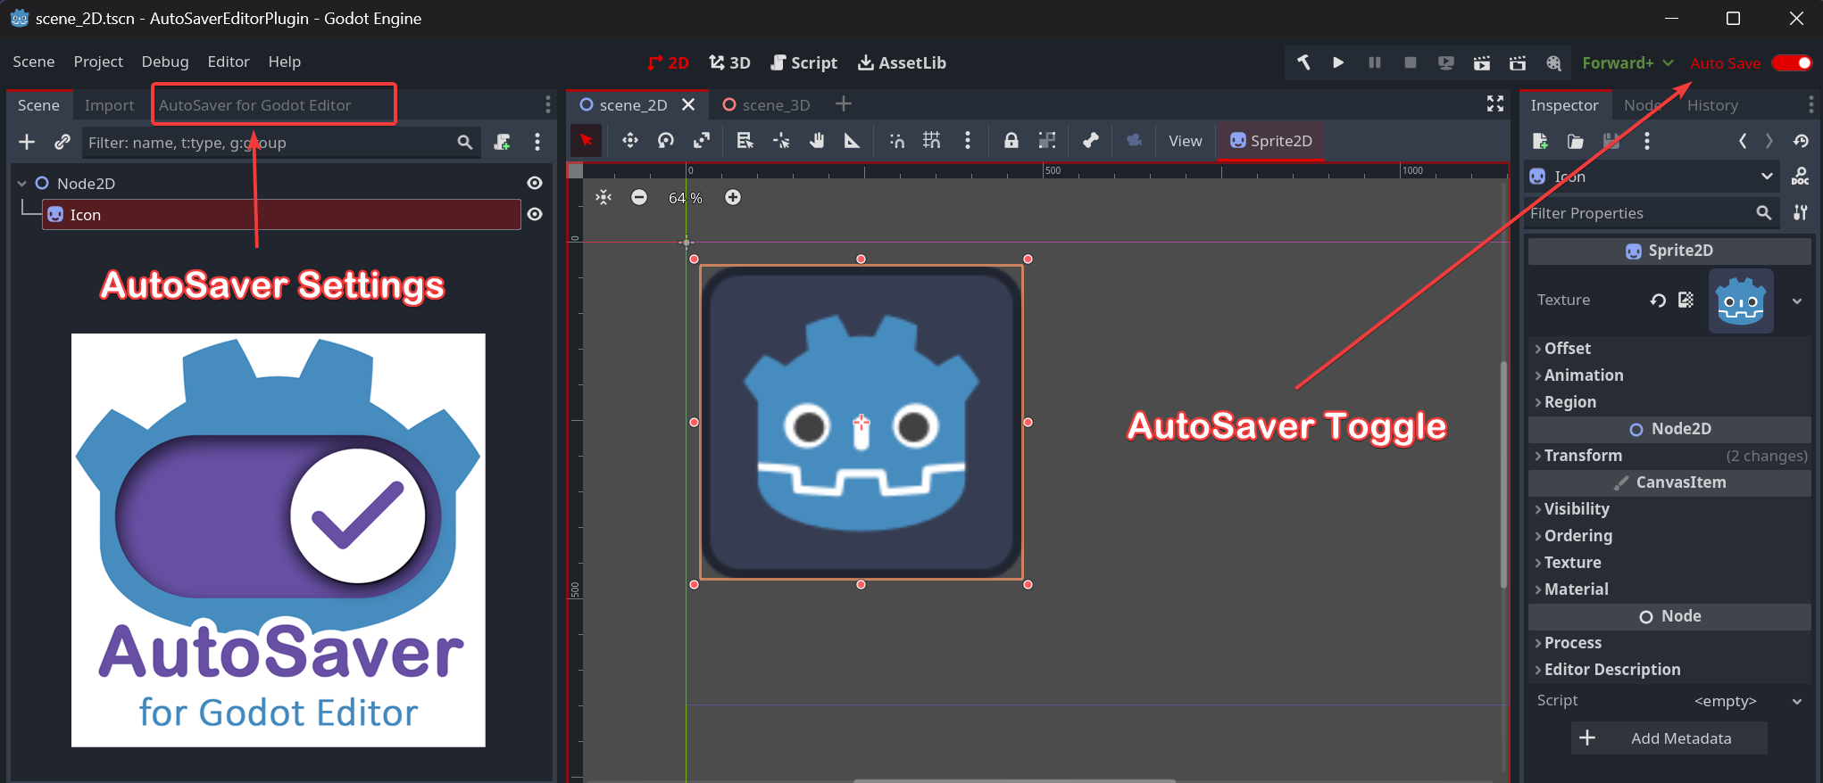The height and width of the screenshot is (783, 1823).
Task: Switch to 2D workspace
Action: click(668, 62)
